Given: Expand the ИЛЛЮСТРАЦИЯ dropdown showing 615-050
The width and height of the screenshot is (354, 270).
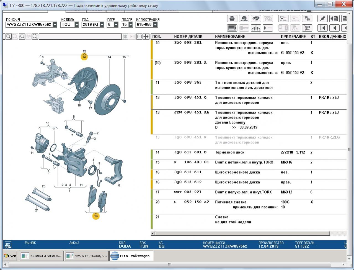Looking at the screenshot, I should 155,25.
